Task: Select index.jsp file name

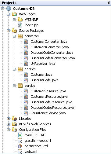Action: pos(31,25)
